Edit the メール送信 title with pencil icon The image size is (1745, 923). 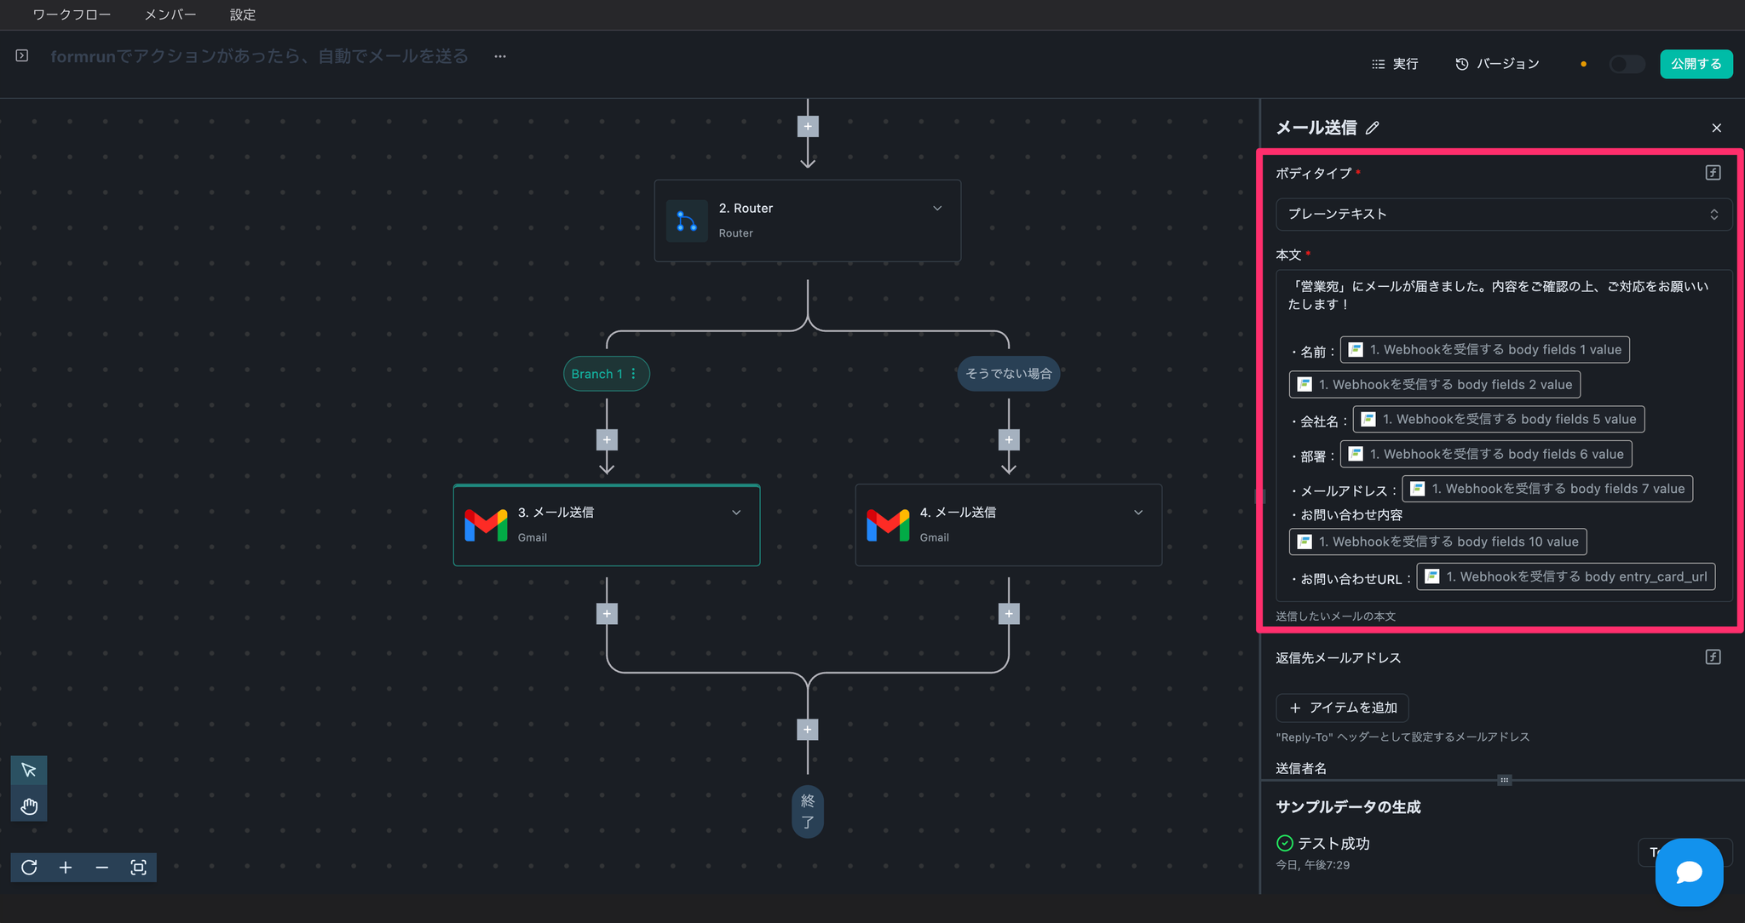(1372, 128)
